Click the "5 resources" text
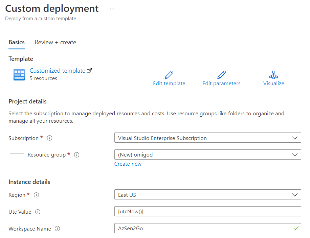 click(x=43, y=78)
